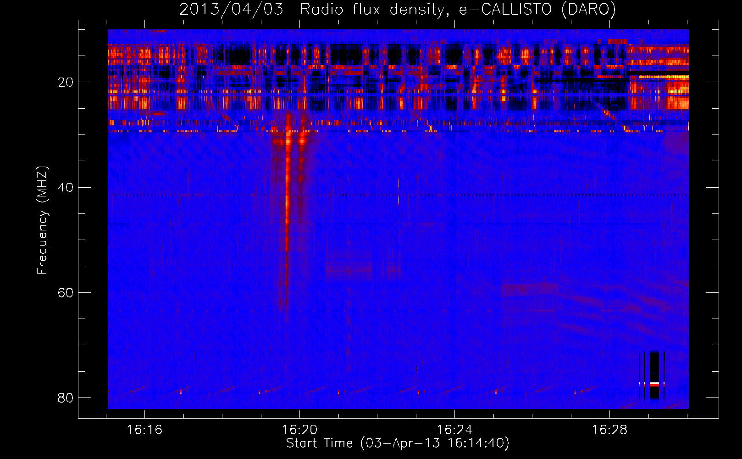Viewport: 742px width, 459px height.
Task: Click the plot title '2013/04/03 Radio flux density, e-CALLISTO (DARO)'
Action: pos(397,9)
